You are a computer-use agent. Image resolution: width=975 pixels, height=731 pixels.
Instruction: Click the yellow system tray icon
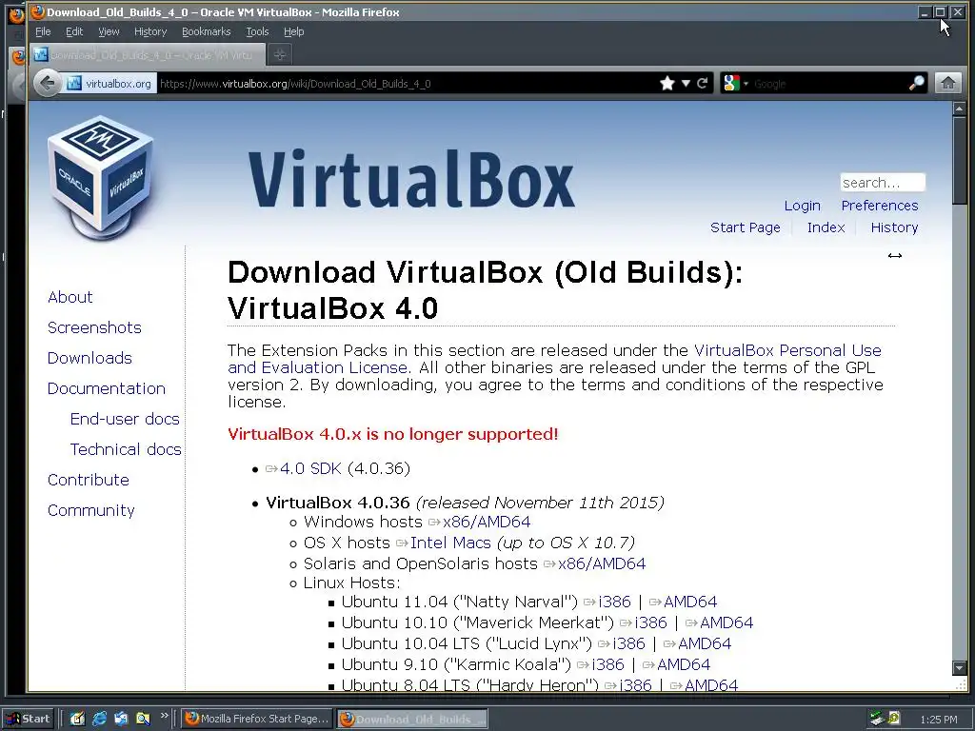point(894,718)
